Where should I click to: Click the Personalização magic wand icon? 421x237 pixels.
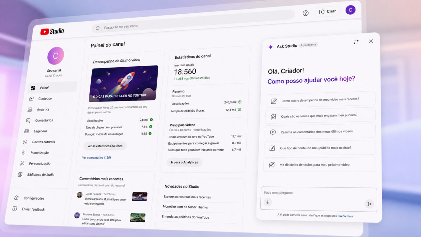point(22,163)
